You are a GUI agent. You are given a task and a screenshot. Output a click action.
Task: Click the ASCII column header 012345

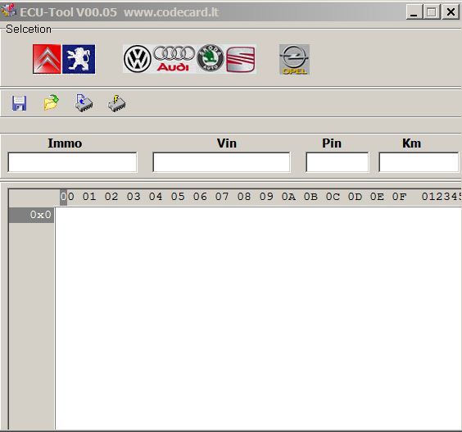tap(441, 197)
